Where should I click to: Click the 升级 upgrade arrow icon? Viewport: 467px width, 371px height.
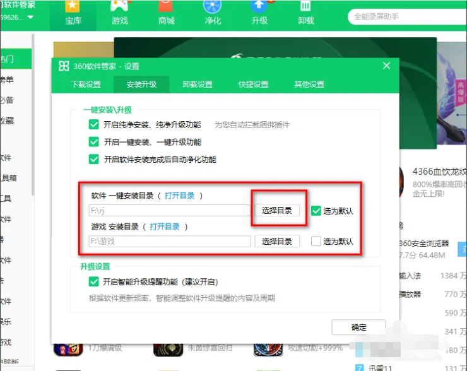pyautogui.click(x=259, y=7)
